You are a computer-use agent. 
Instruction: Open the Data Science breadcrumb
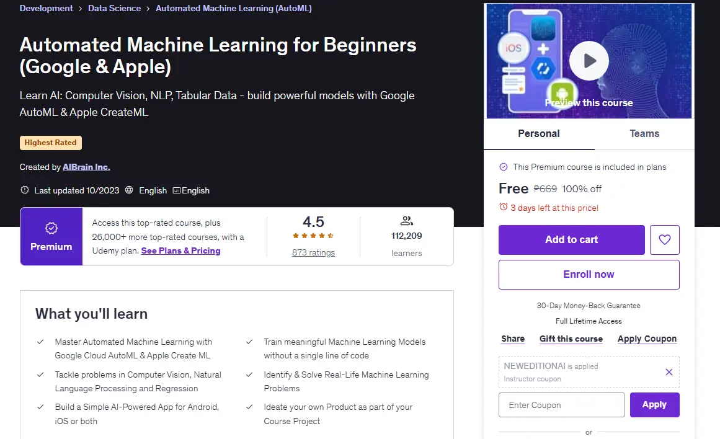[114, 8]
